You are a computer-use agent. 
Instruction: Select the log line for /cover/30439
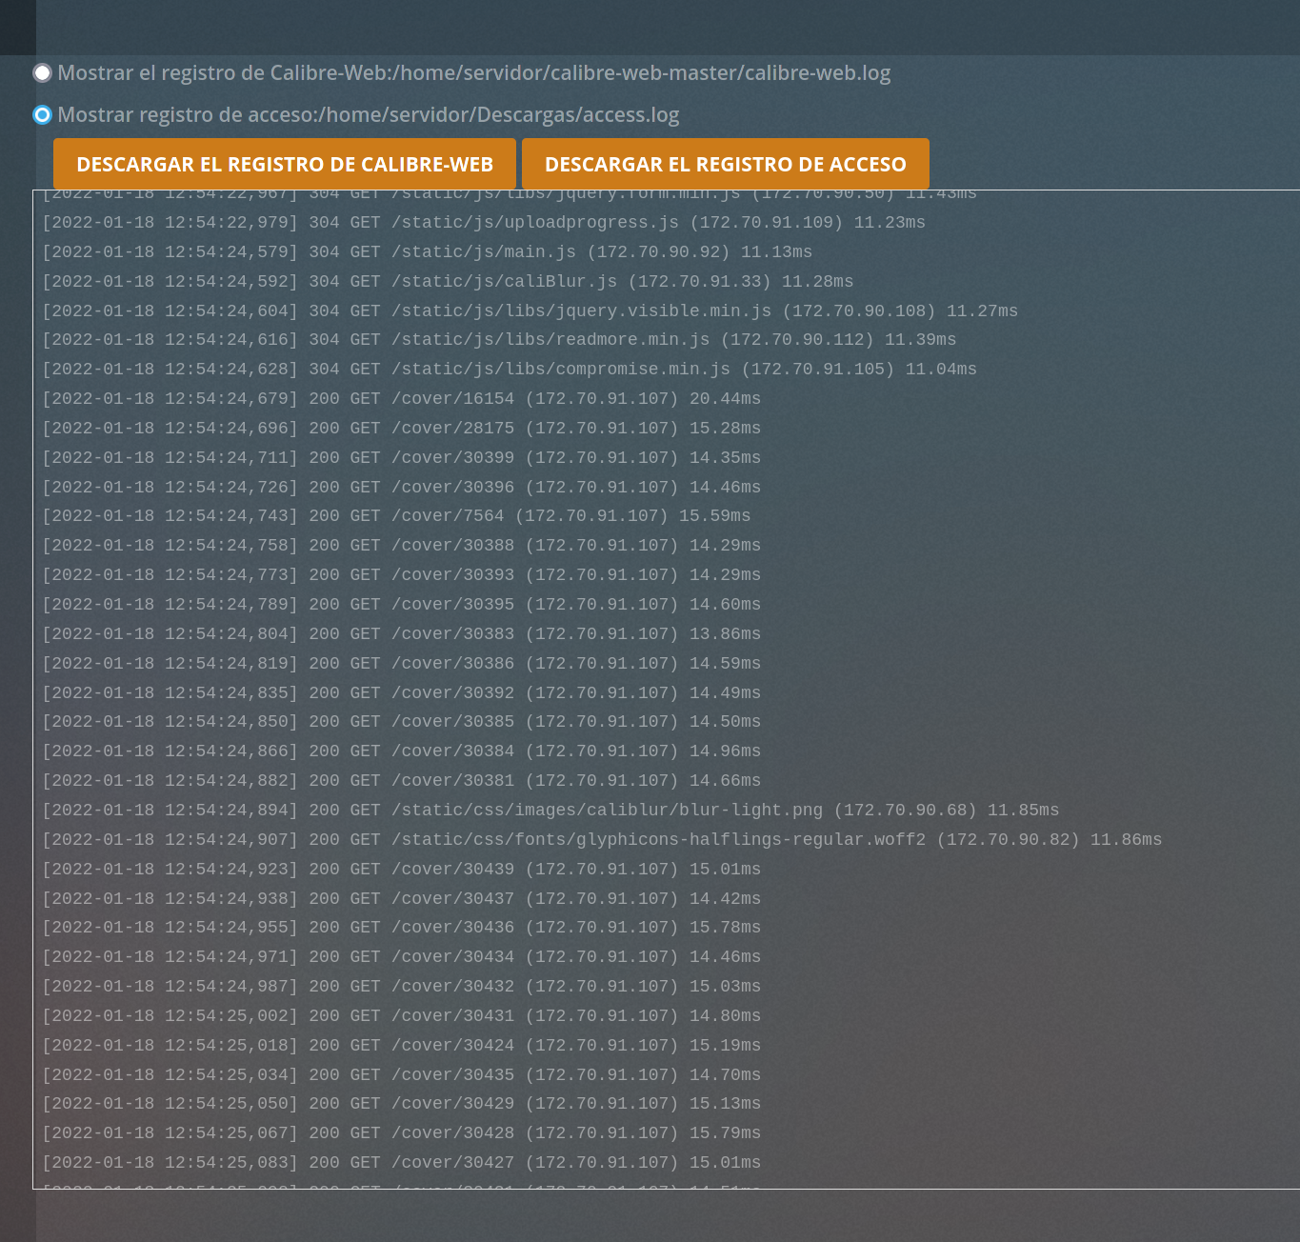tap(400, 868)
